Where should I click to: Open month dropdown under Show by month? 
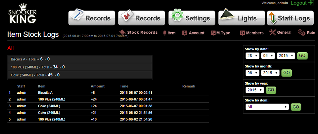(252, 73)
